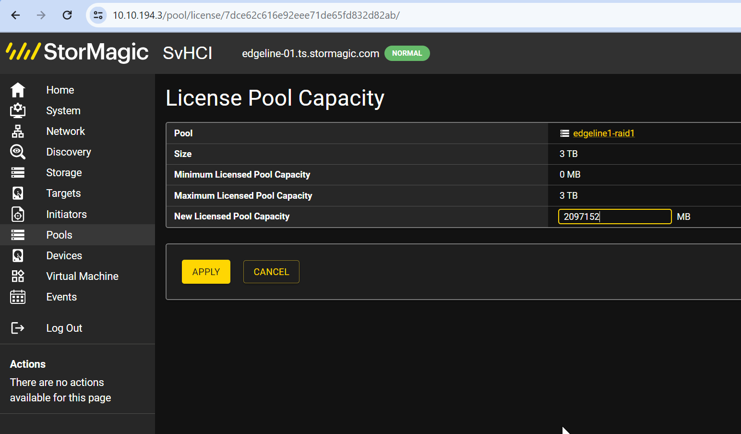Click the browser forward arrow
The image size is (741, 434).
pos(41,15)
